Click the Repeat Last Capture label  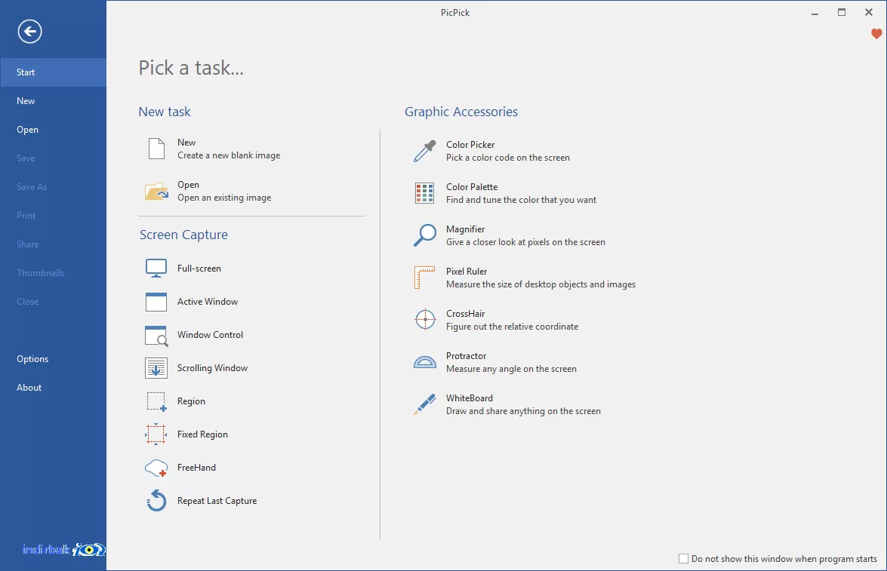(217, 501)
